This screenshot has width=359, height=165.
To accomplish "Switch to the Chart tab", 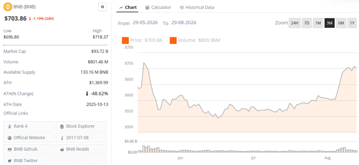I will (128, 7).
